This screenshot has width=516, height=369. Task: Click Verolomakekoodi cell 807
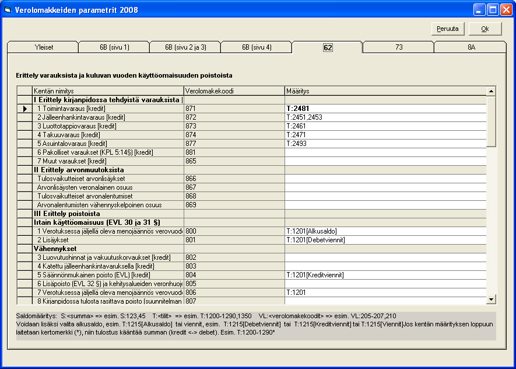(x=234, y=301)
